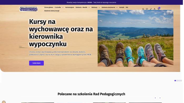Select the first hero slider dot
The height and width of the screenshot is (103, 184).
(x=175, y=81)
